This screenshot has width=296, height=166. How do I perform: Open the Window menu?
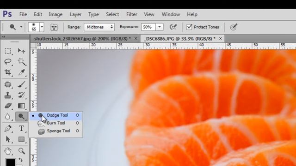171,14
